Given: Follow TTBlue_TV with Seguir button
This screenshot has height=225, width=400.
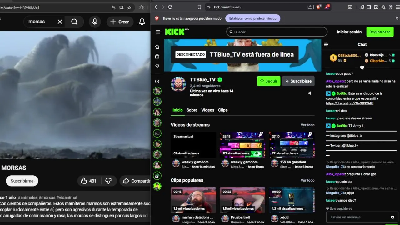Looking at the screenshot, I should pyautogui.click(x=269, y=81).
